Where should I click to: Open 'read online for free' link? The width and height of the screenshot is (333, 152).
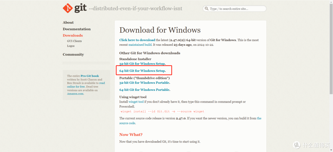tap(86, 85)
